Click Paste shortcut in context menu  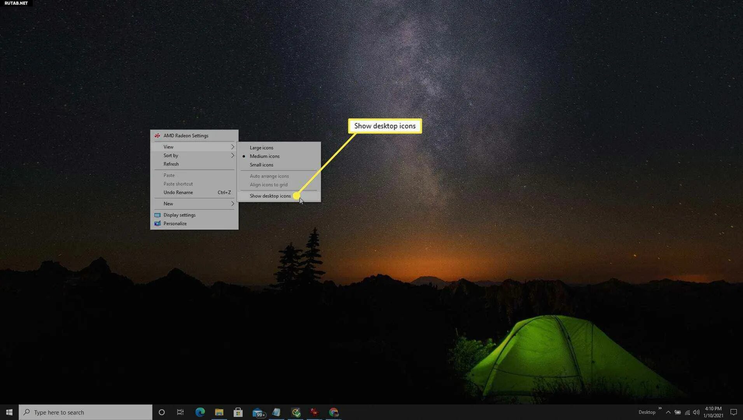[x=194, y=184]
